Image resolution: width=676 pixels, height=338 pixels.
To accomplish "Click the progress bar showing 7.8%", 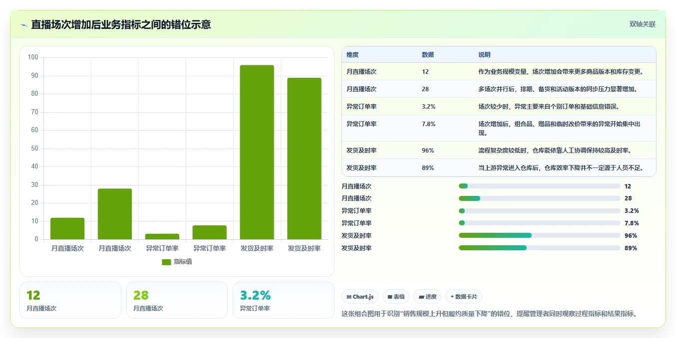I will click(540, 223).
